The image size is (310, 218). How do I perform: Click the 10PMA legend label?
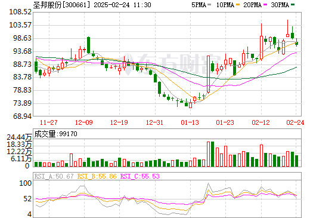225,5
